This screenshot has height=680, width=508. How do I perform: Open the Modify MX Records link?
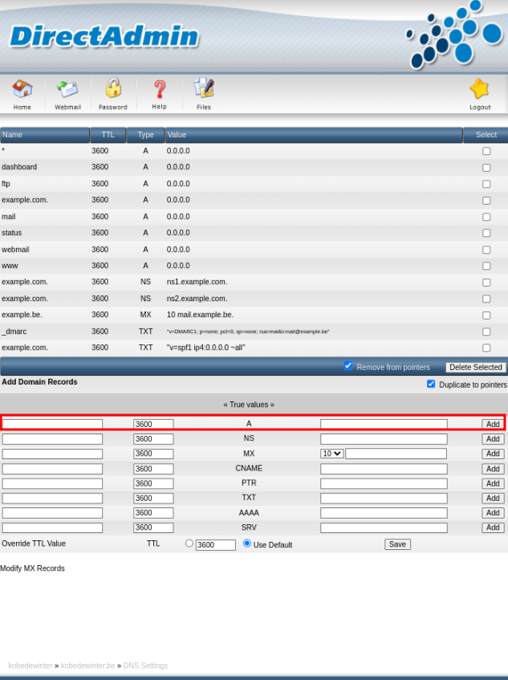(x=32, y=568)
